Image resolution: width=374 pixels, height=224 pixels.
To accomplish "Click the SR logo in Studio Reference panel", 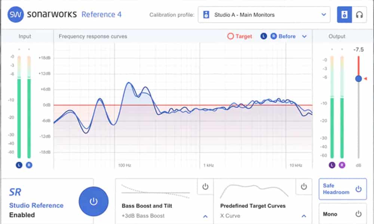I will [15, 192].
